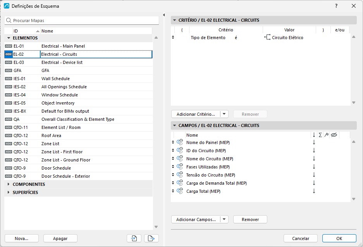Click the export schema icon button

[151, 238]
